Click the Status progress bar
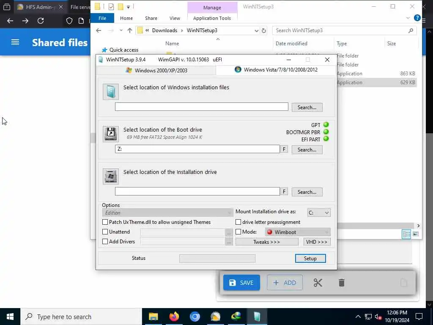433x325 pixels. point(217,259)
